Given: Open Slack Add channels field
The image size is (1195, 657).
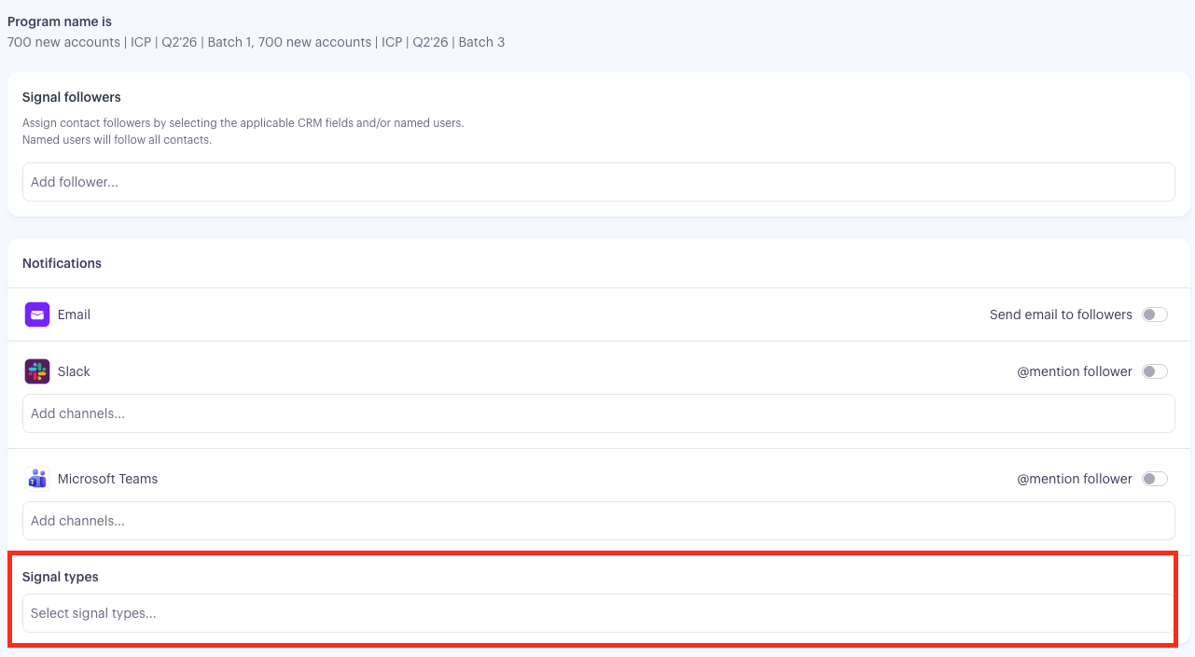Looking at the screenshot, I should click(x=599, y=413).
